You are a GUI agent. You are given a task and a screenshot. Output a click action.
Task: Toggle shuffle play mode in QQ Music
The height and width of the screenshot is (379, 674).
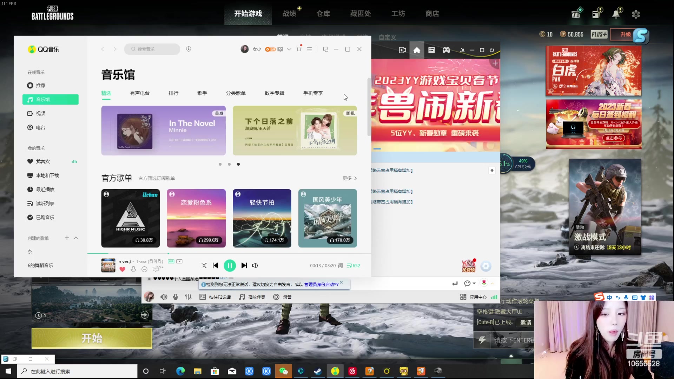point(204,266)
